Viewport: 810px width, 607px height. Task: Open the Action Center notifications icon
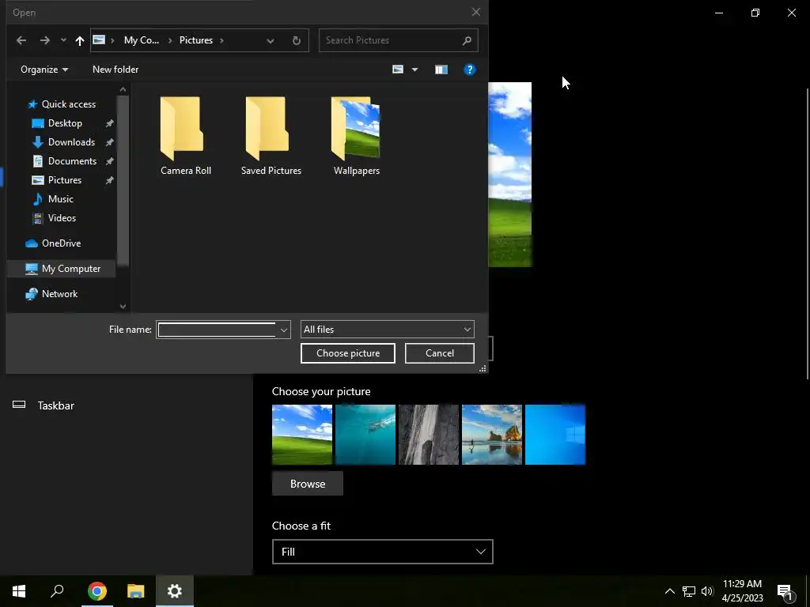coord(785,591)
